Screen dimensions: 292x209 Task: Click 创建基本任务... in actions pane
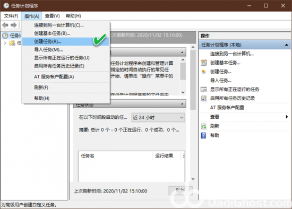click(225, 63)
